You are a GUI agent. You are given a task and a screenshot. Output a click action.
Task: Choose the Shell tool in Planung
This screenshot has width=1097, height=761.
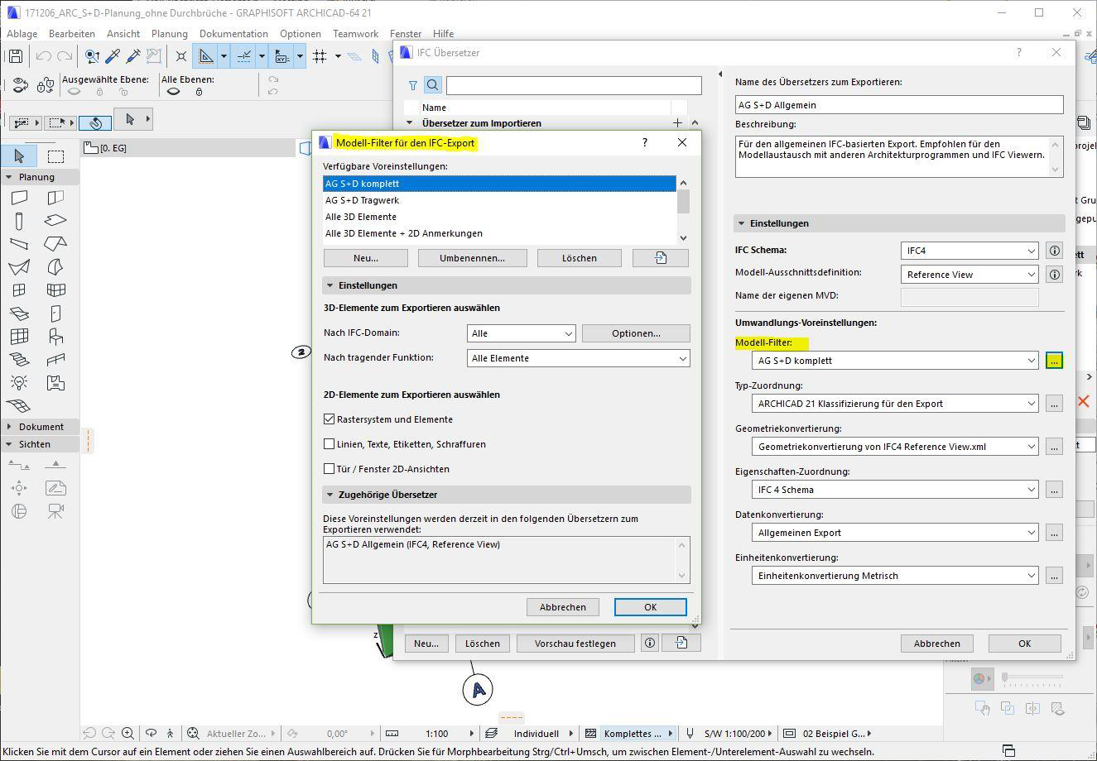[x=19, y=267]
